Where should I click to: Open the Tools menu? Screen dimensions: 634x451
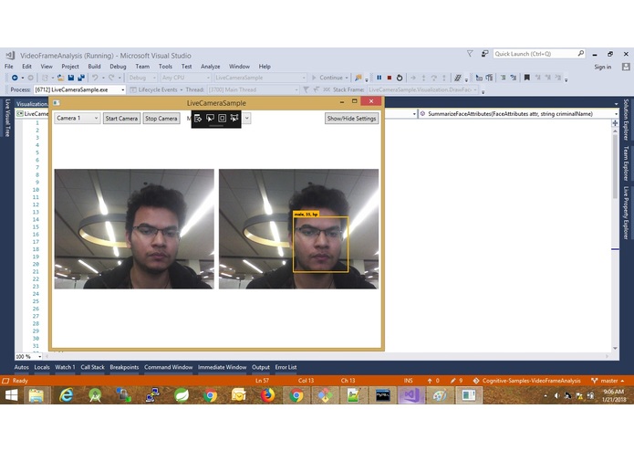tap(165, 67)
